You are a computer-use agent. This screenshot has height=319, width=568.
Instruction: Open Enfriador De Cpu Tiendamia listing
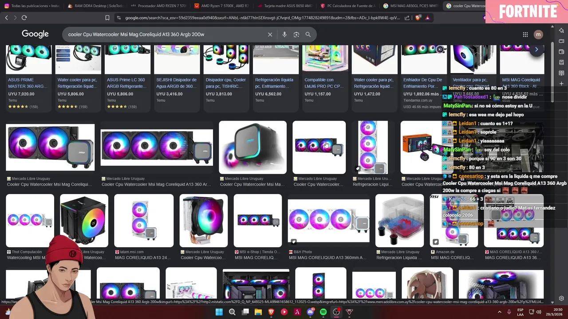tap(424, 78)
